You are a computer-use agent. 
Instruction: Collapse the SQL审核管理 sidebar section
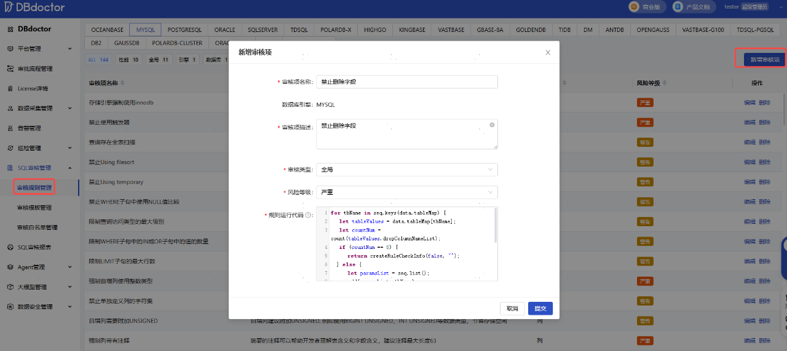(69, 168)
